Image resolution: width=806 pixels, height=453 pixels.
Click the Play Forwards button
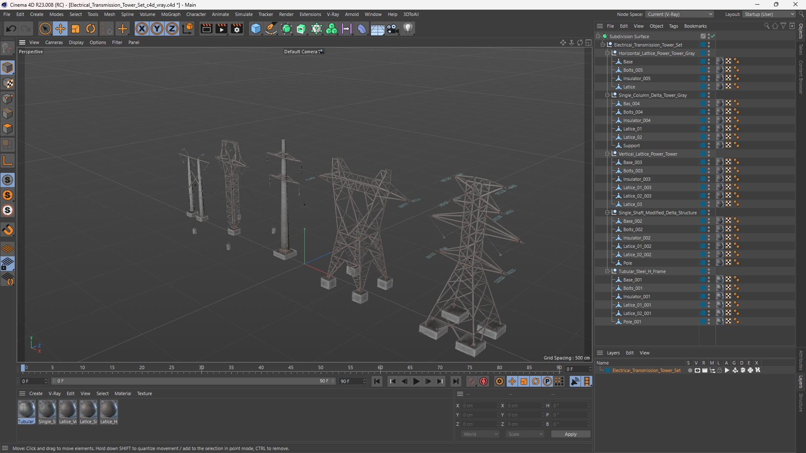416,381
